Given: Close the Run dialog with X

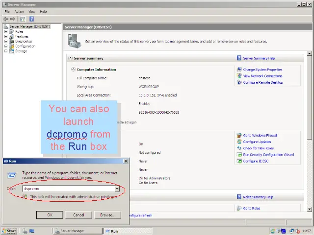Looking at the screenshot, I should click(x=126, y=161).
